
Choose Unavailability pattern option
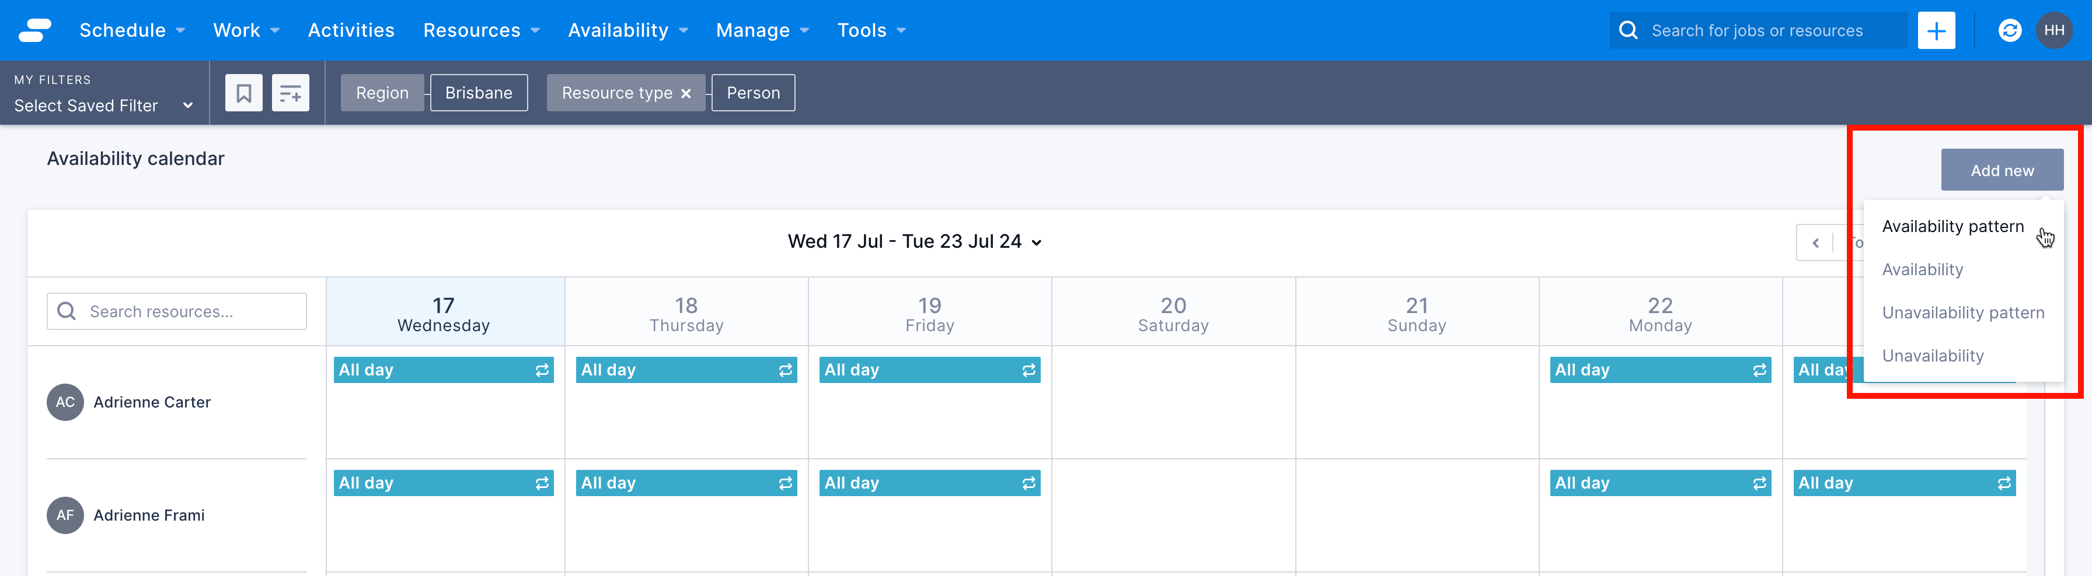pyautogui.click(x=1962, y=312)
